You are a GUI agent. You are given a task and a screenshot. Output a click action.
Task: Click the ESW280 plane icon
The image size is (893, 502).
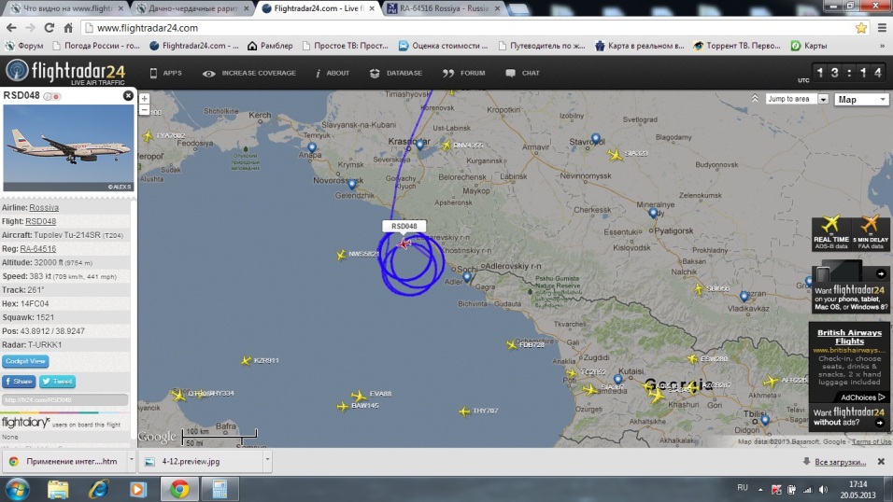tap(692, 358)
